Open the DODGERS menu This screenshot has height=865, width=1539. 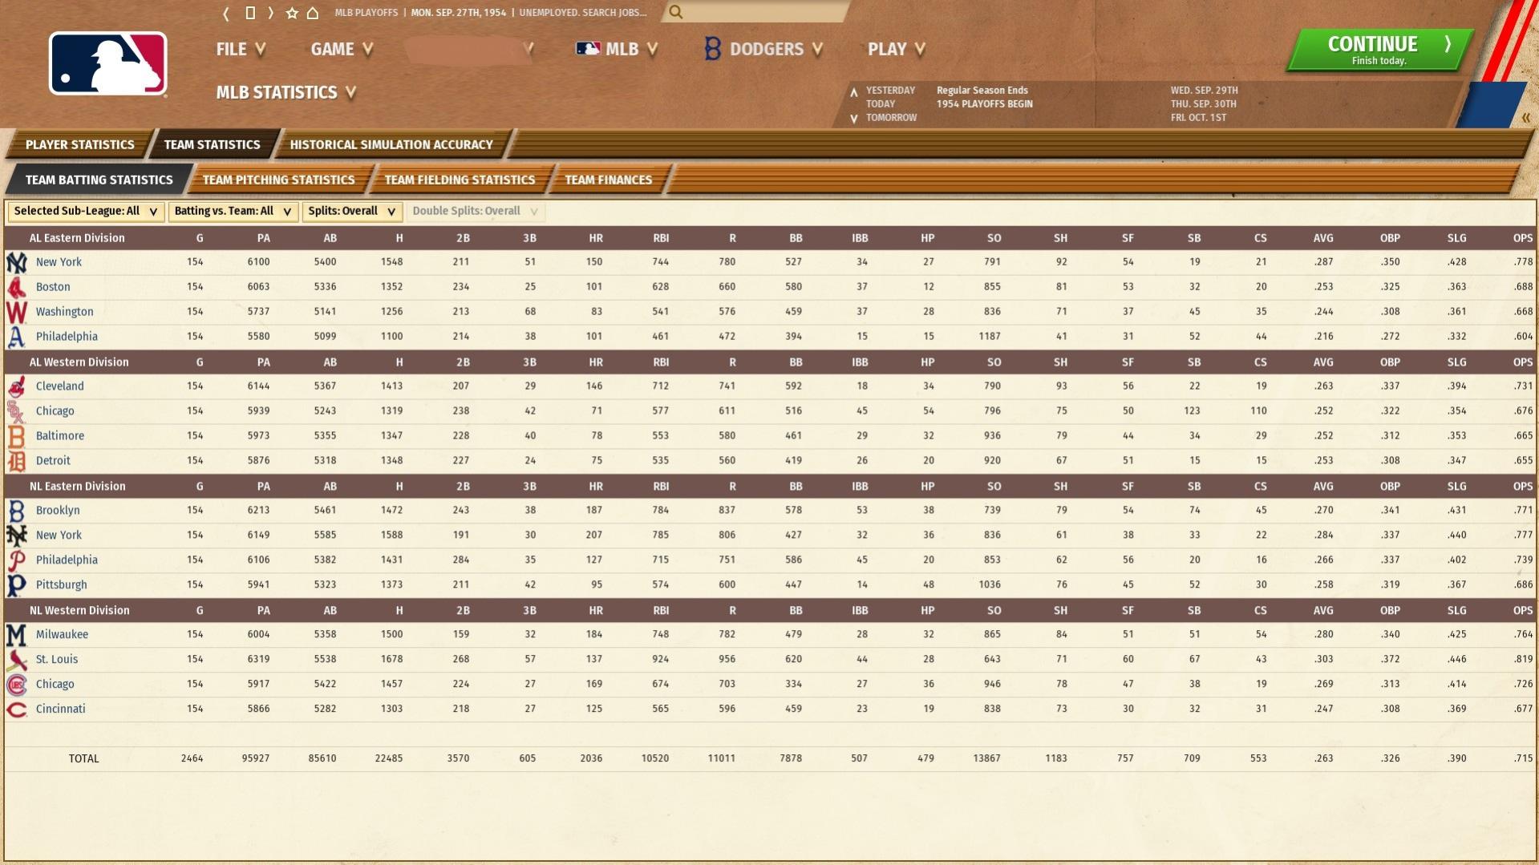[764, 50]
